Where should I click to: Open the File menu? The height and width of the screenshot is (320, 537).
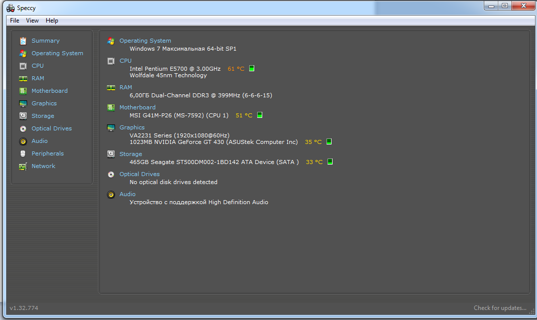click(x=15, y=21)
